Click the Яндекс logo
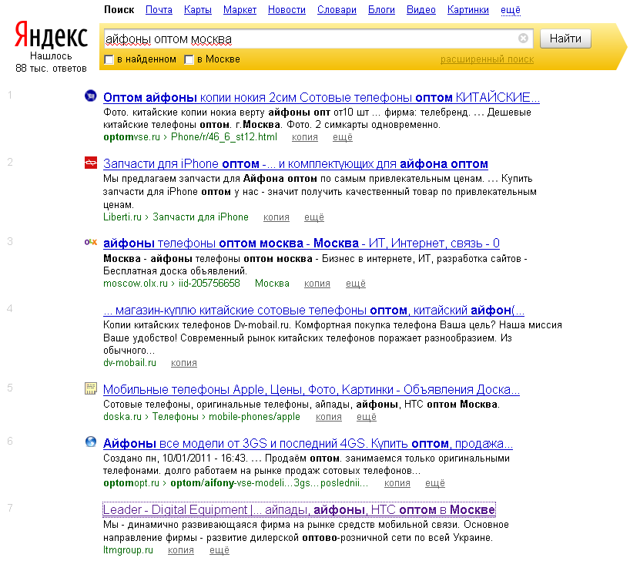Image resolution: width=630 pixels, height=561 pixels. click(x=51, y=35)
